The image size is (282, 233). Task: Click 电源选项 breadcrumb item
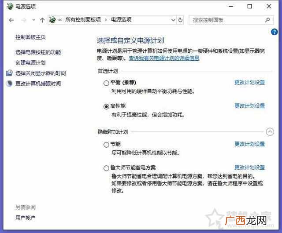[121, 20]
